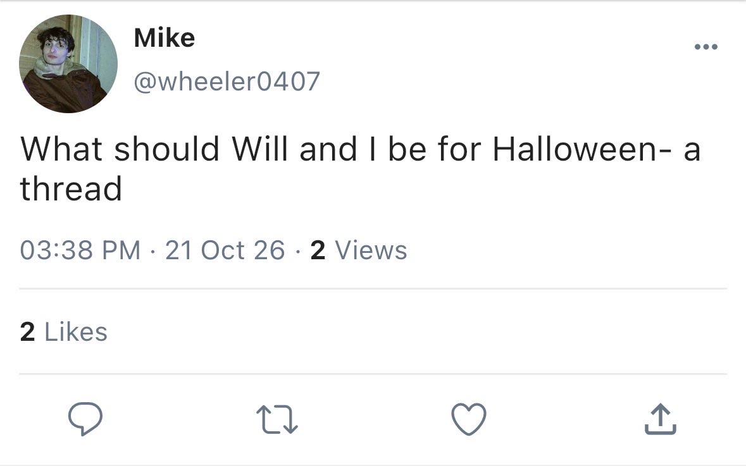
Task: Open the profile via the name Mike
Action: 164,38
